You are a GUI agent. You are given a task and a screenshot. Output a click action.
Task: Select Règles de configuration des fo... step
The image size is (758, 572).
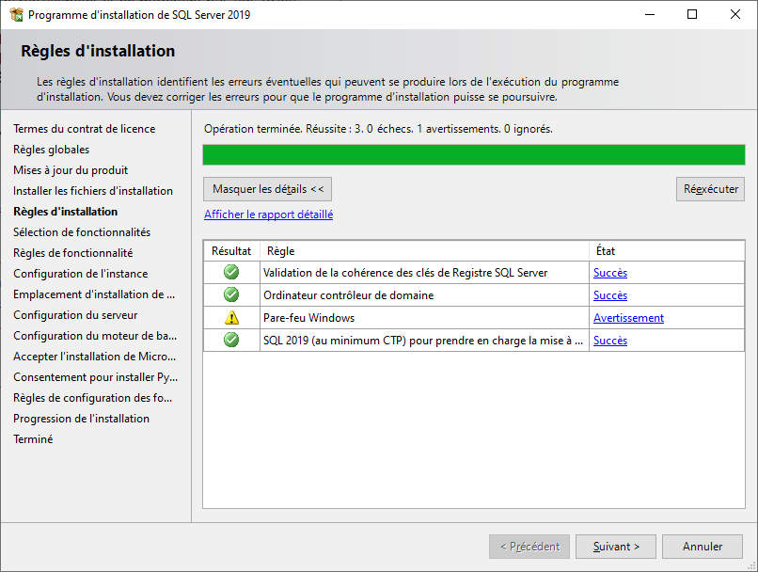pos(92,398)
